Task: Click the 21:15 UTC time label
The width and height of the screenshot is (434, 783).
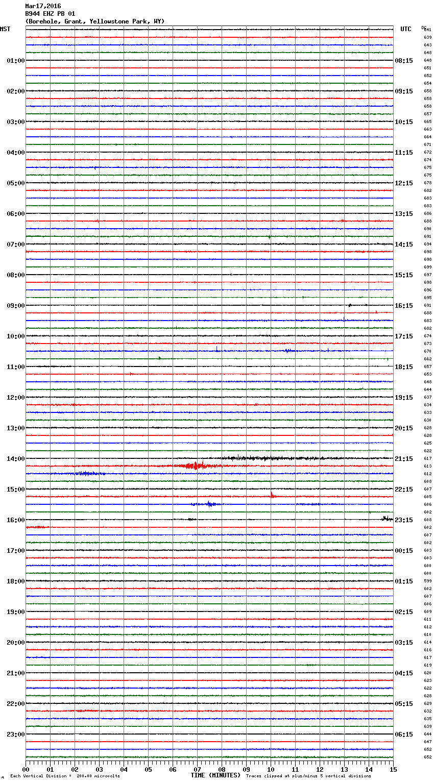Action: click(404, 459)
